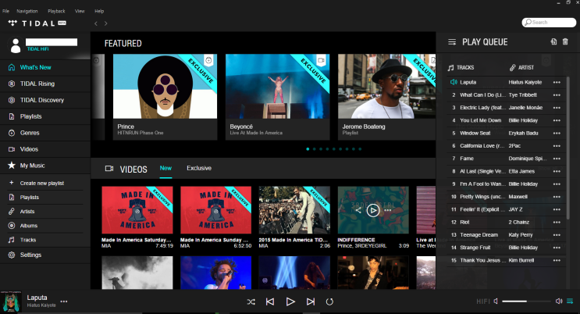The height and width of the screenshot is (314, 580).
Task: Click the loud speaker volume icon
Action: (559, 301)
